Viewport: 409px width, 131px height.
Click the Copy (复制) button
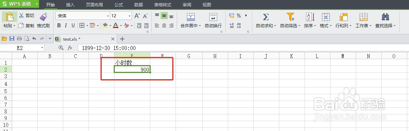26,25
